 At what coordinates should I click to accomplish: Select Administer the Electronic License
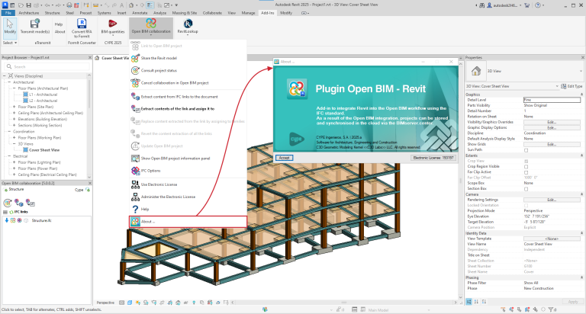tap(188, 197)
